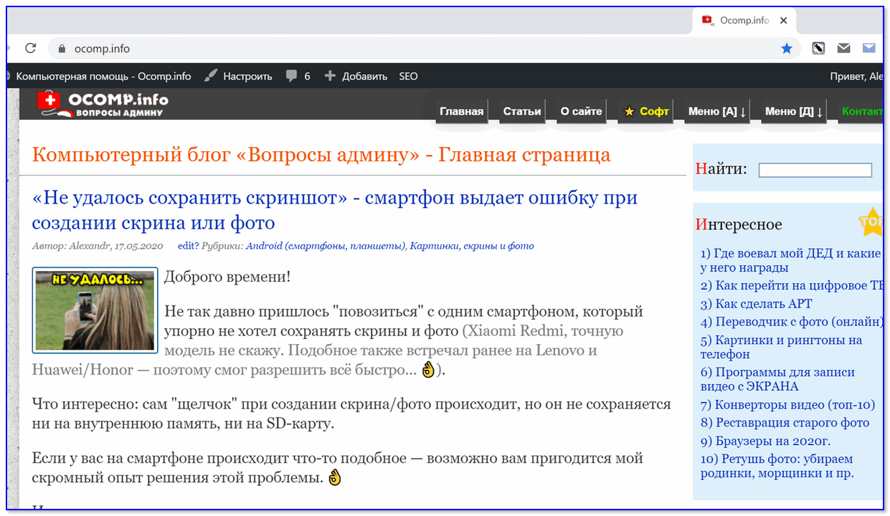Image resolution: width=890 pixels, height=516 pixels.
Task: Open the Софт menu item
Action: pos(646,111)
